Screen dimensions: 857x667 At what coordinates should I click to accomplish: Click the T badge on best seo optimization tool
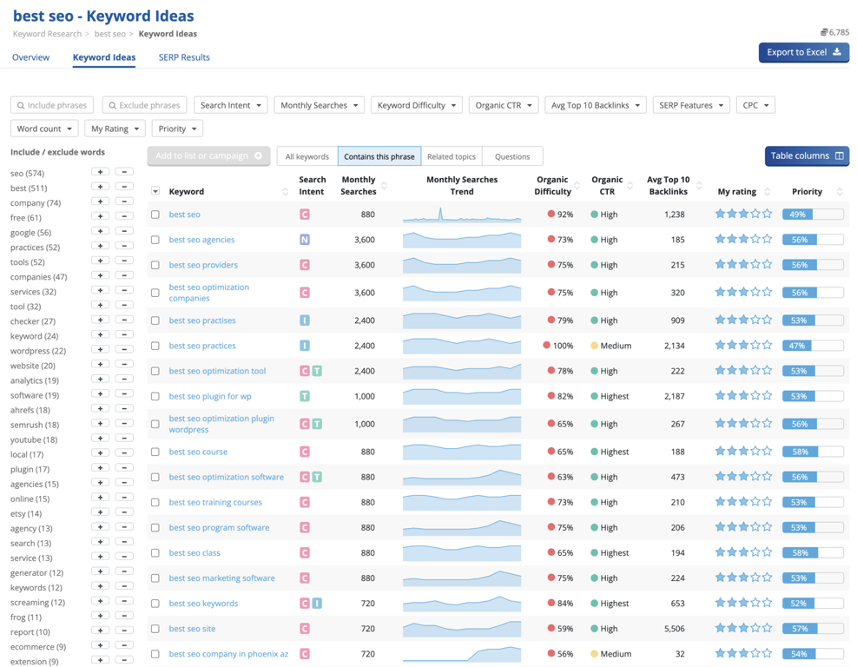pos(317,371)
